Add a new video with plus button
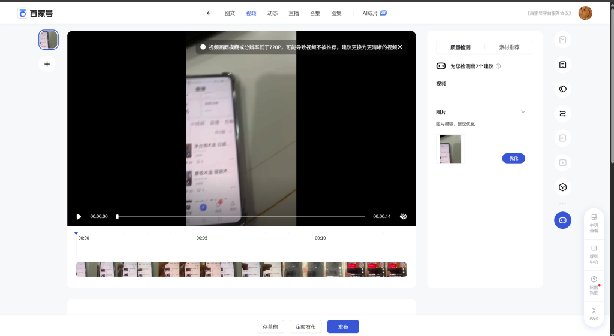This screenshot has height=336, width=614. click(47, 64)
